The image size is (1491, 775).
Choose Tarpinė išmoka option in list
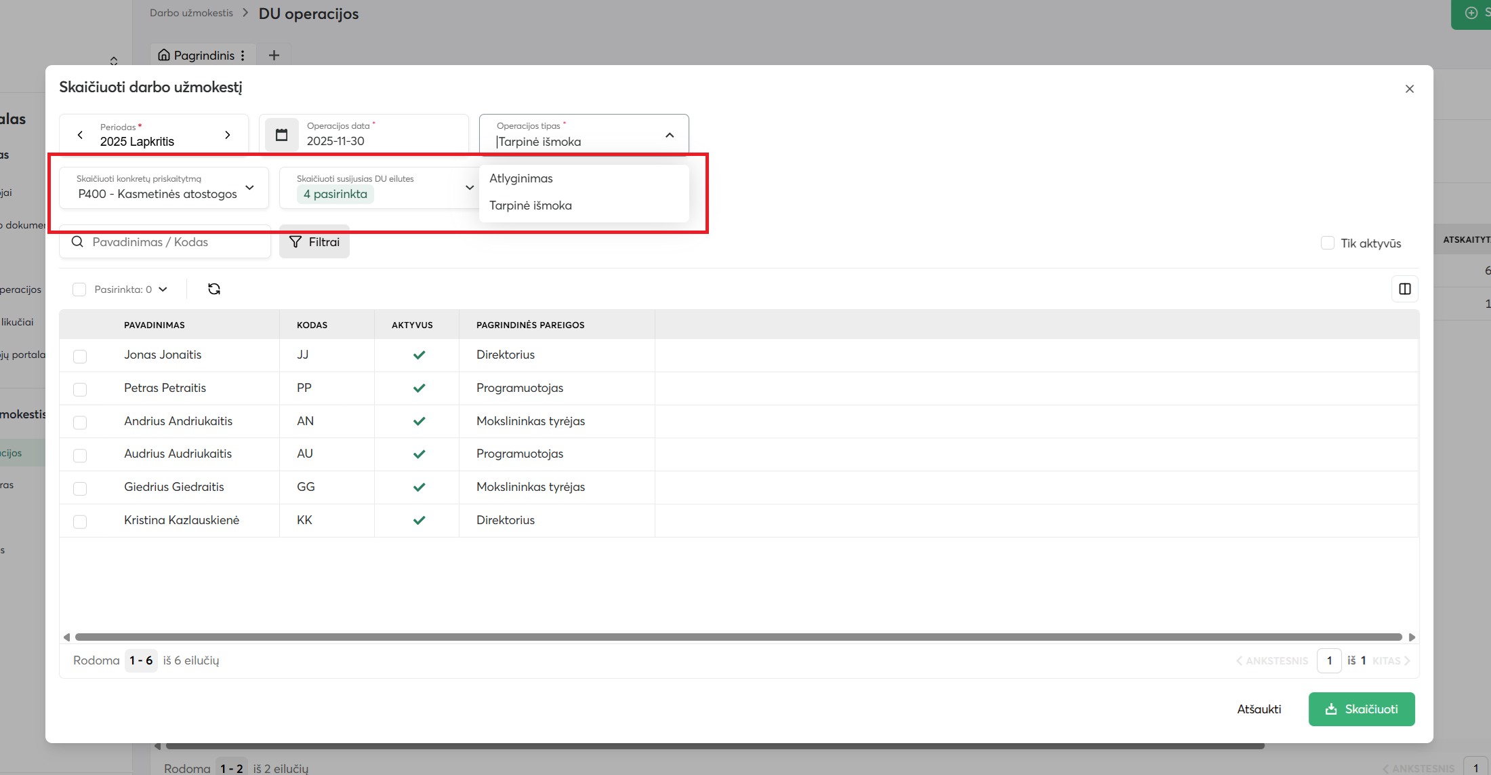(531, 205)
